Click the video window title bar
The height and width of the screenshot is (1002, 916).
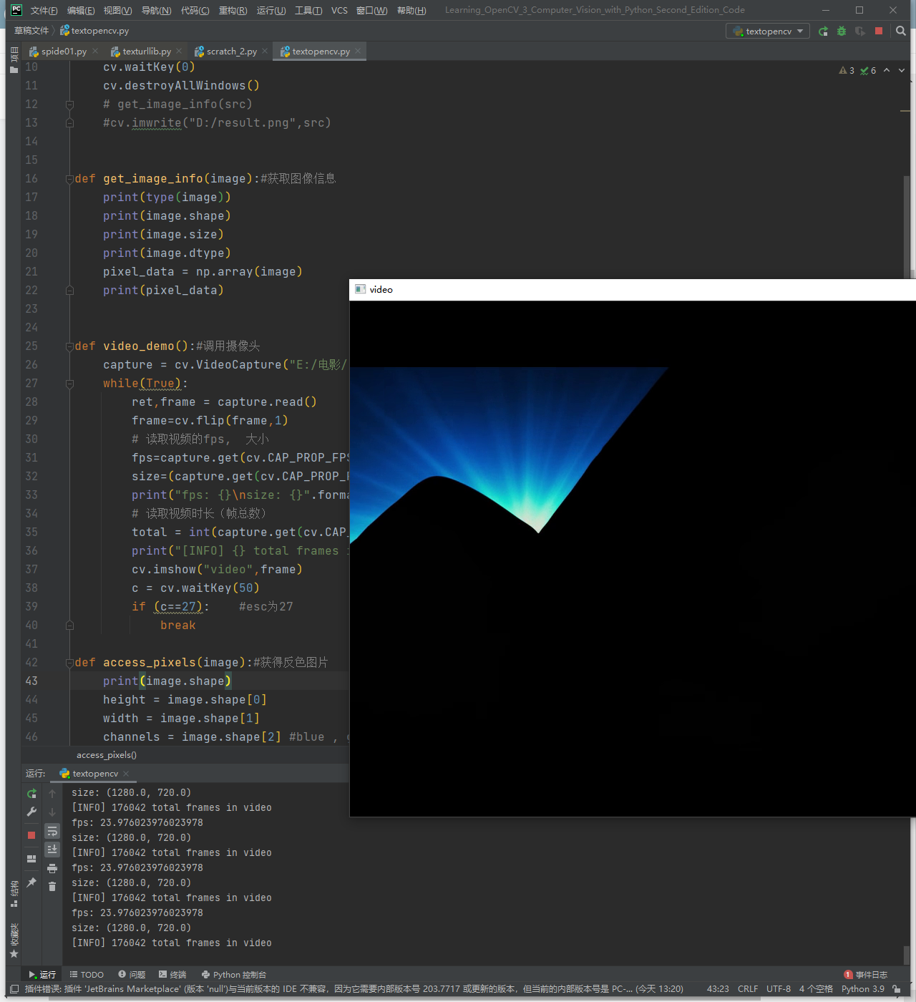click(633, 290)
